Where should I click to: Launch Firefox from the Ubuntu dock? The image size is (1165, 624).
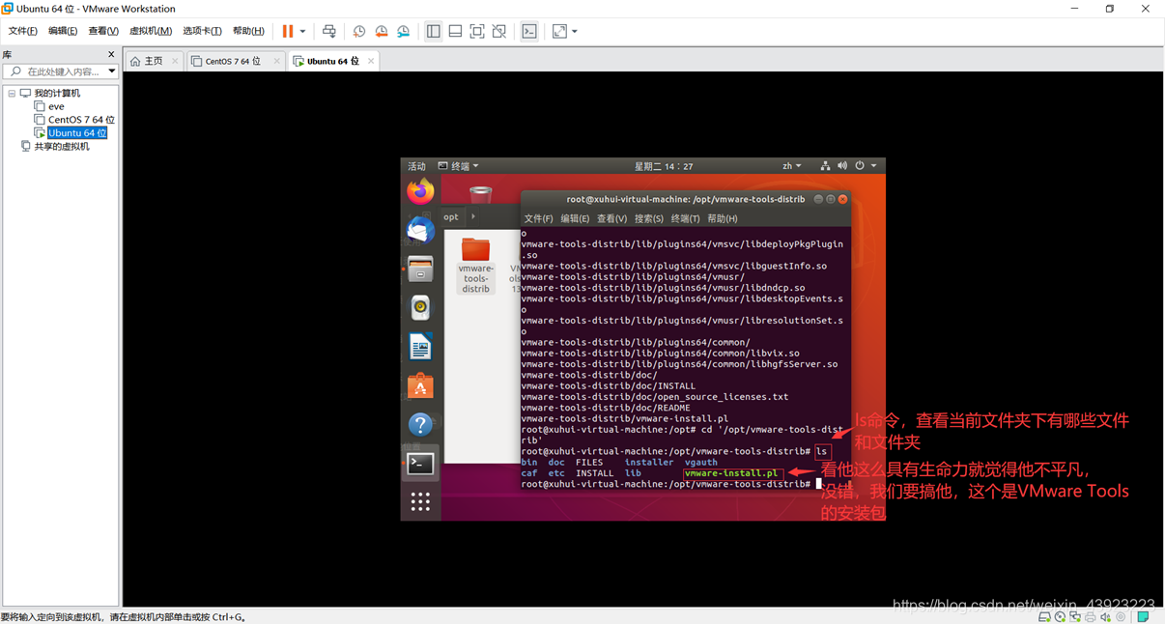point(420,191)
